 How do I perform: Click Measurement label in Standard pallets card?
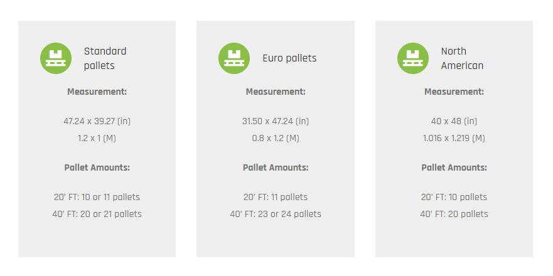tap(97, 92)
